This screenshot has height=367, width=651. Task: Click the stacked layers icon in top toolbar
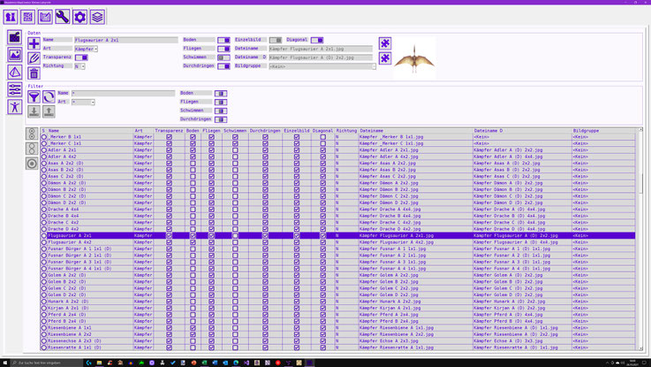point(97,17)
